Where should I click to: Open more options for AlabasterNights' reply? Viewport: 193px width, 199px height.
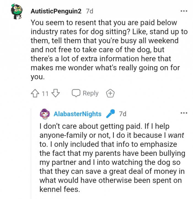point(183,113)
